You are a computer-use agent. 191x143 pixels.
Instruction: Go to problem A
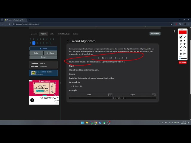coord(30,39)
